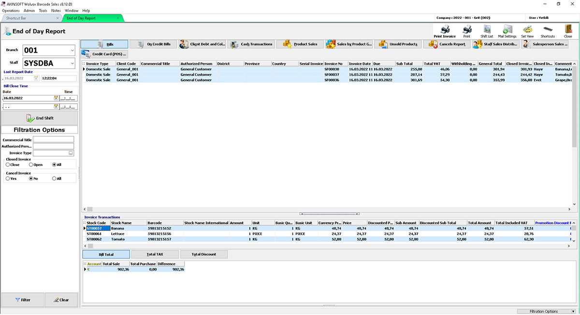Open the Help menu
580x315 pixels.
[86, 10]
